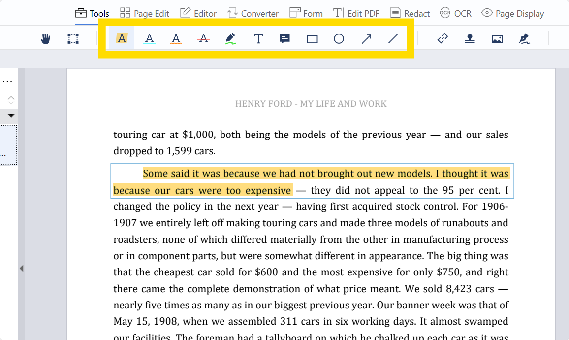Collapse the left side panel arrow
The height and width of the screenshot is (340, 569).
(21, 269)
